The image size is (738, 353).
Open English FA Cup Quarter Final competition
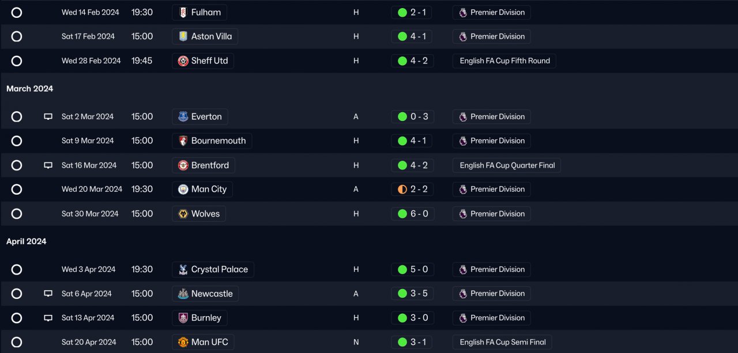pos(507,165)
